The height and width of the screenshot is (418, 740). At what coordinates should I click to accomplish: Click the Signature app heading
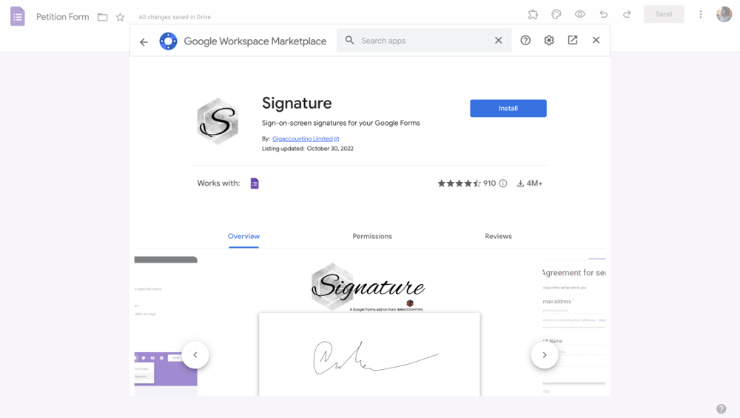tap(297, 103)
